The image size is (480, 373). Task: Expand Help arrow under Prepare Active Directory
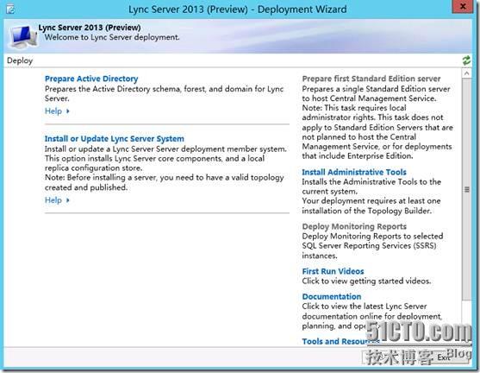[x=68, y=111]
